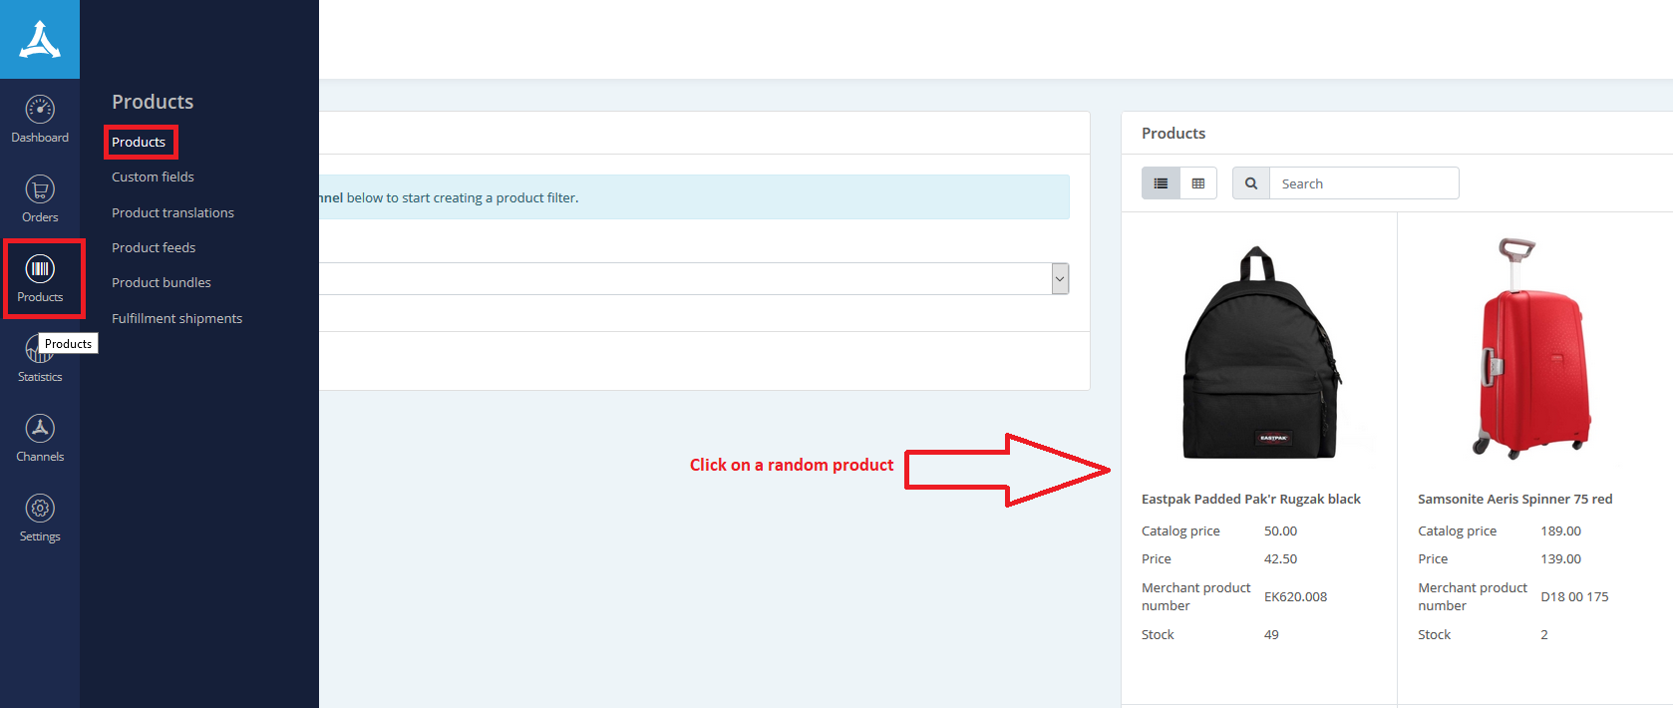
Task: Click Samsonite catalog price 189.00
Action: (x=1560, y=531)
